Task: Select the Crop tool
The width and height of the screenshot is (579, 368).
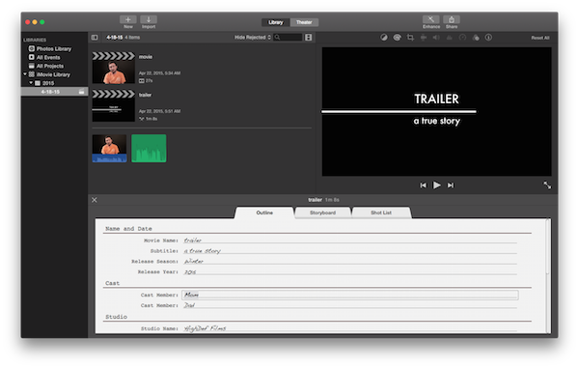Action: click(x=410, y=38)
